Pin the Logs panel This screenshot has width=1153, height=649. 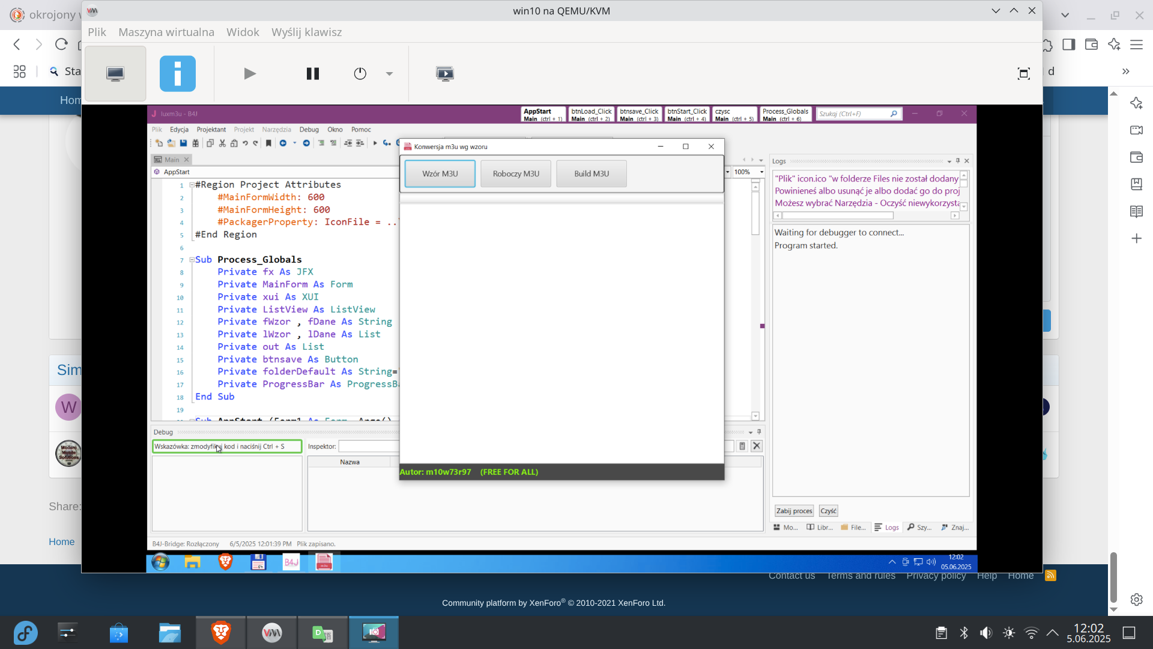958,161
